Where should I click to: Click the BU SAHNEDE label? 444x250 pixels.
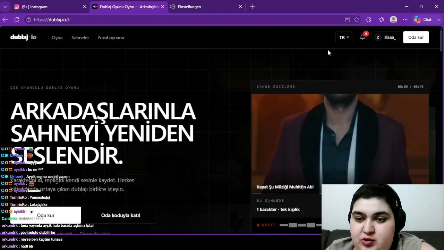click(x=270, y=201)
